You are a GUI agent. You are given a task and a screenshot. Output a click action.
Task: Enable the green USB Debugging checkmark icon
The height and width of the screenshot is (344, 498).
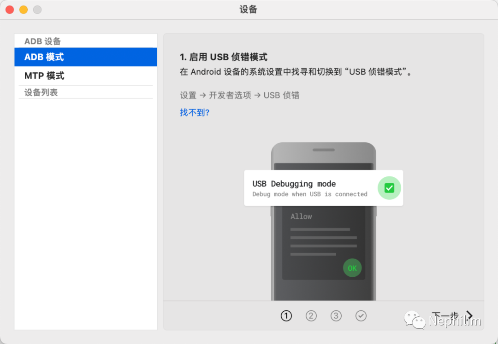click(x=389, y=188)
